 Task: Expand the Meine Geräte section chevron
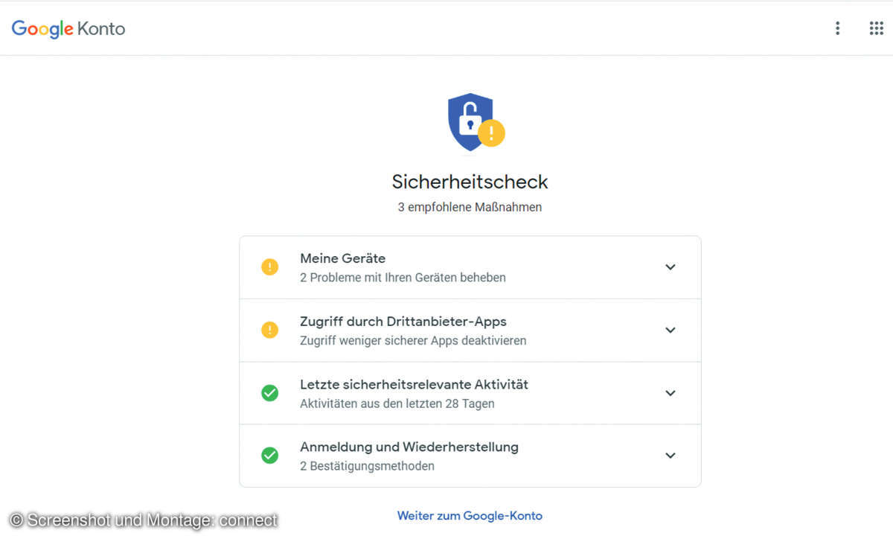coord(670,267)
